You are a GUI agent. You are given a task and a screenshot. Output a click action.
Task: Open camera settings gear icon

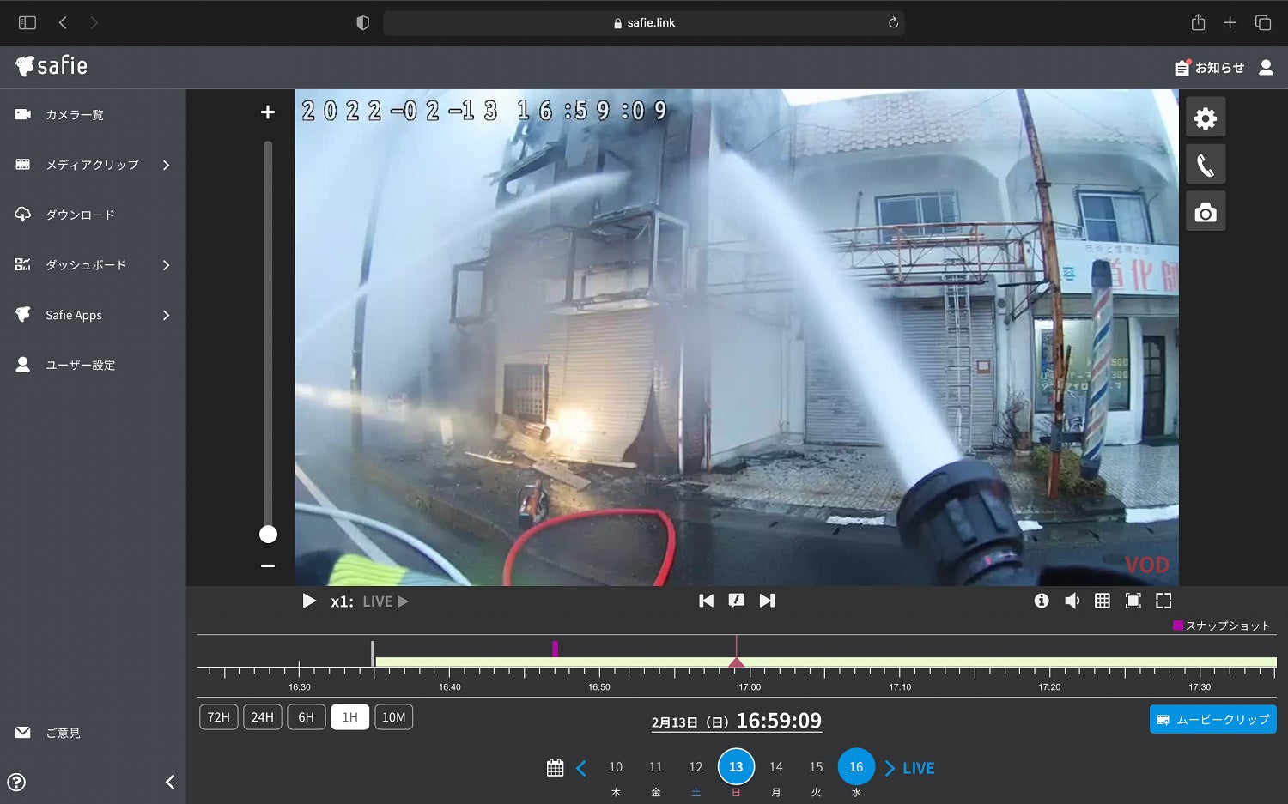(x=1205, y=118)
